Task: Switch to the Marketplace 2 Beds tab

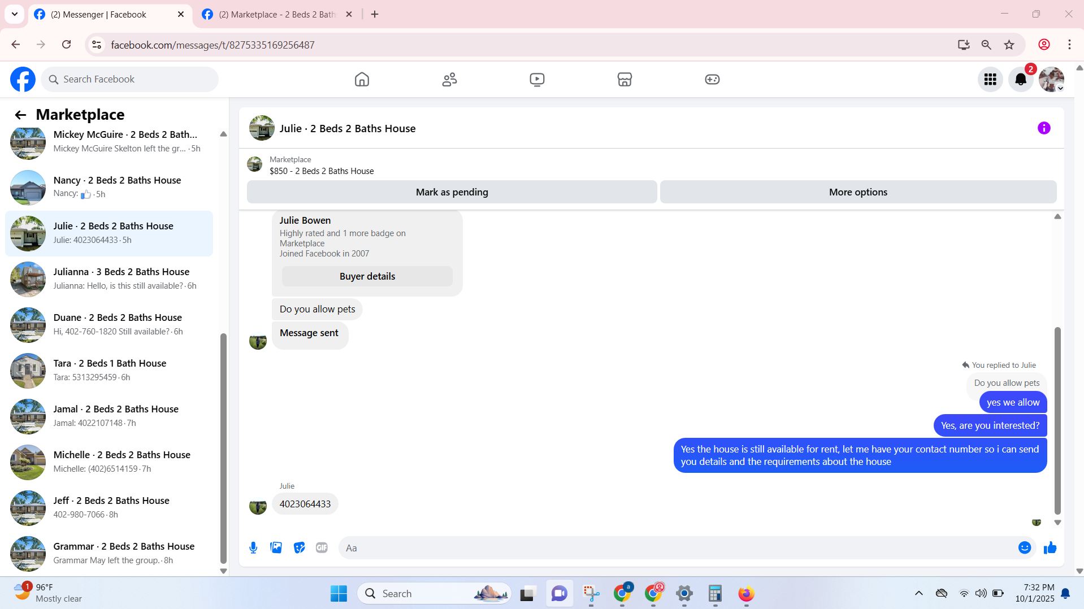Action: tap(277, 15)
